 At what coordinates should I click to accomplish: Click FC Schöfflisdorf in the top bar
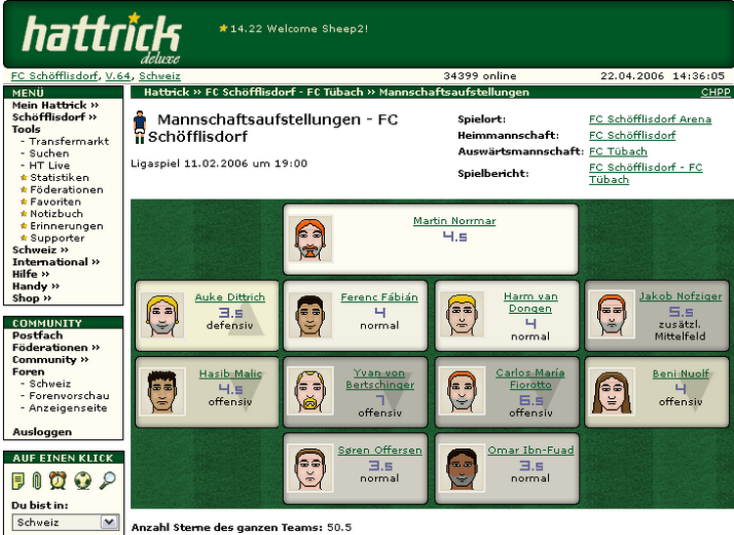[x=54, y=75]
